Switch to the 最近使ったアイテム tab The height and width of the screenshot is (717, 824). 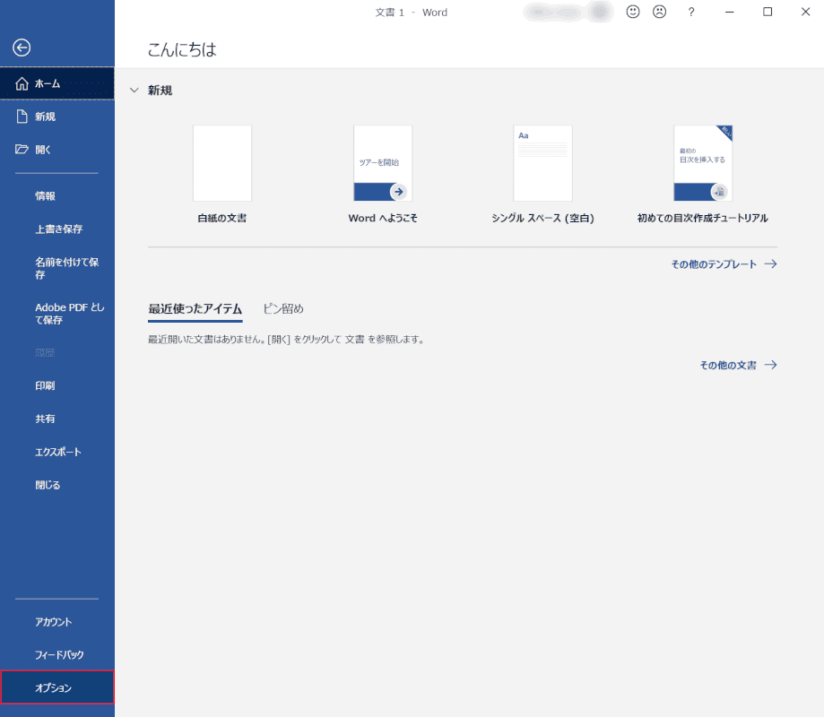(x=195, y=309)
